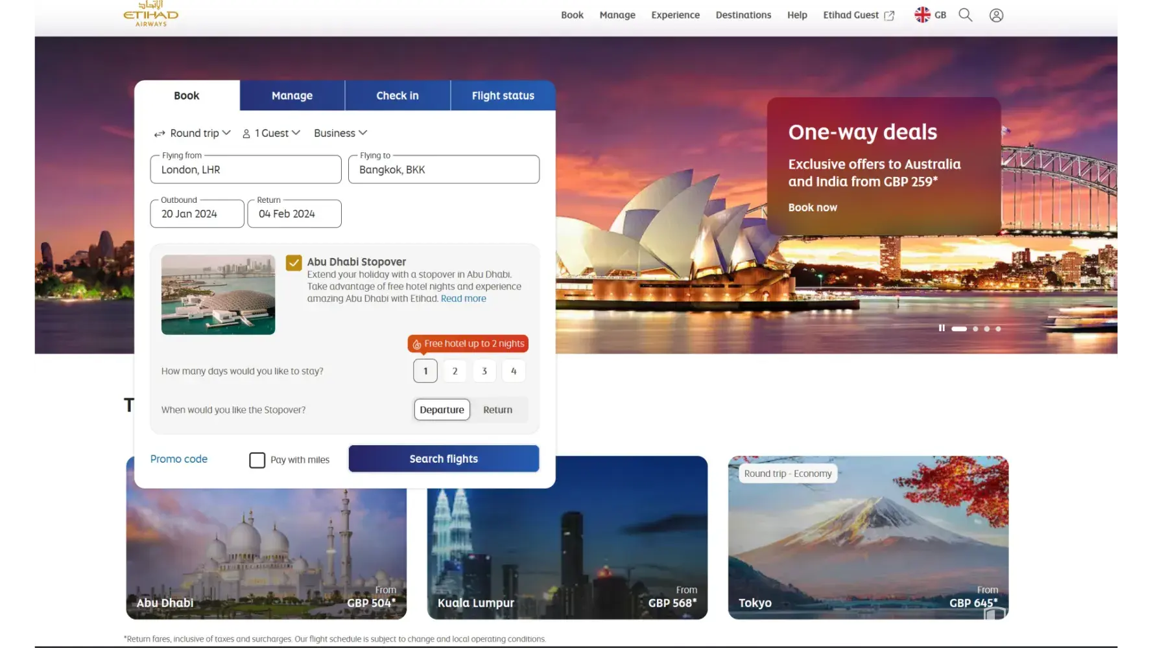1153x648 pixels.
Task: Expand the Round trip dropdown
Action: click(193, 133)
